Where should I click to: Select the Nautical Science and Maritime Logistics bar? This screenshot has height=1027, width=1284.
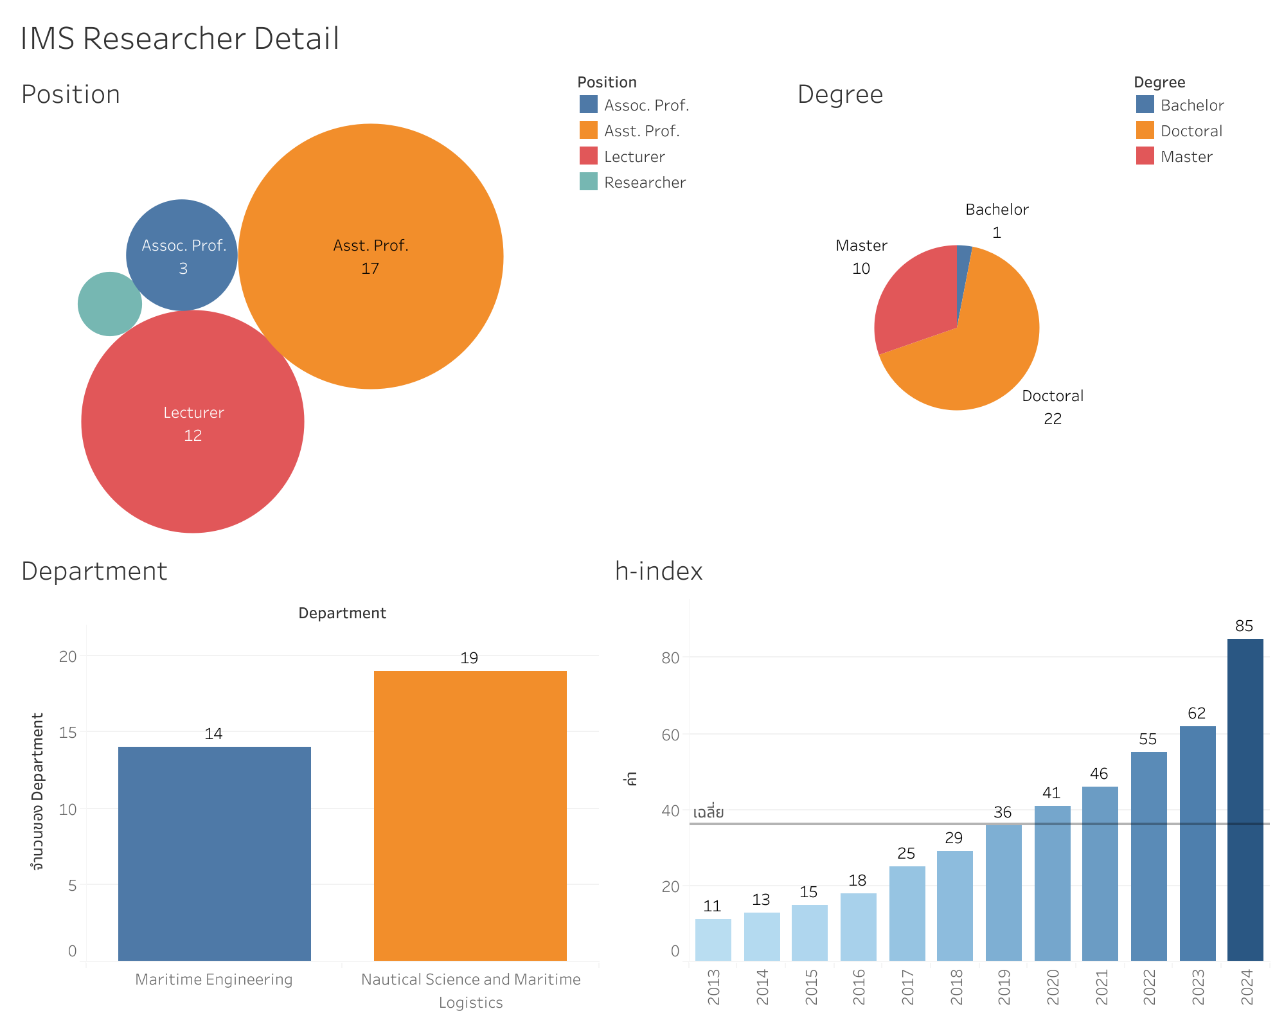pyautogui.click(x=470, y=816)
